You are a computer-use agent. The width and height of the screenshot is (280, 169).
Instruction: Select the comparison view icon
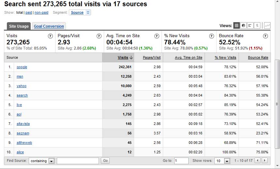point(257,25)
